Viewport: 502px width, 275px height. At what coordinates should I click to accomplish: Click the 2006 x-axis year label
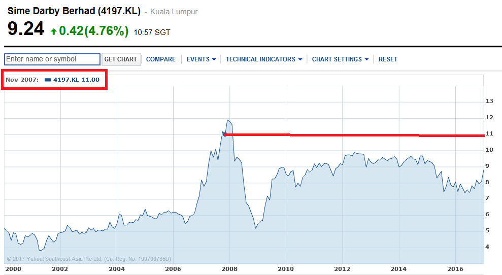[173, 269]
